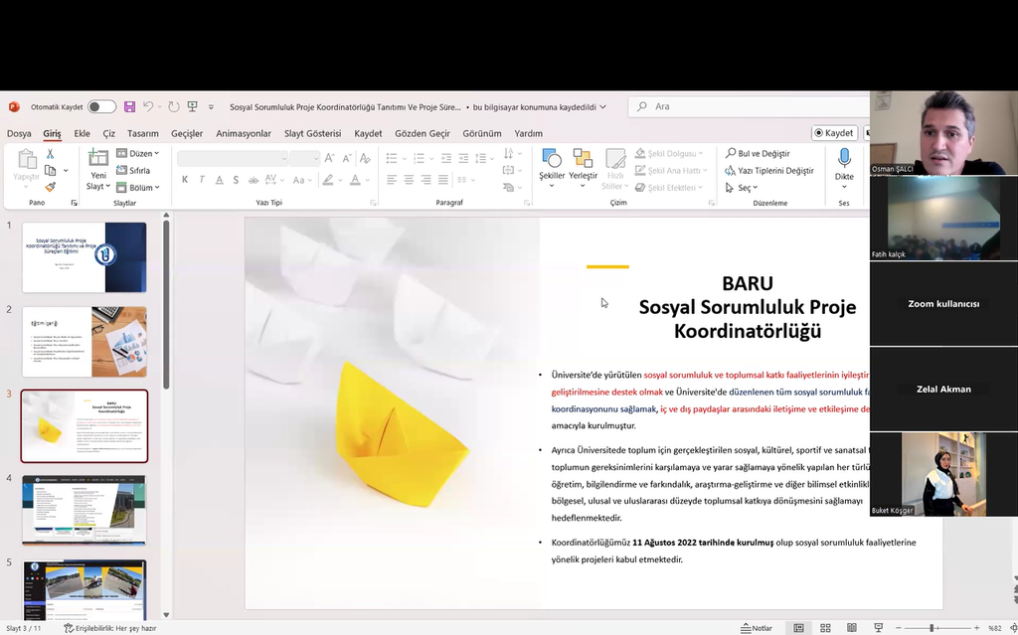Switch to the Animasyonlar tab
1018x635 pixels.
click(x=244, y=133)
